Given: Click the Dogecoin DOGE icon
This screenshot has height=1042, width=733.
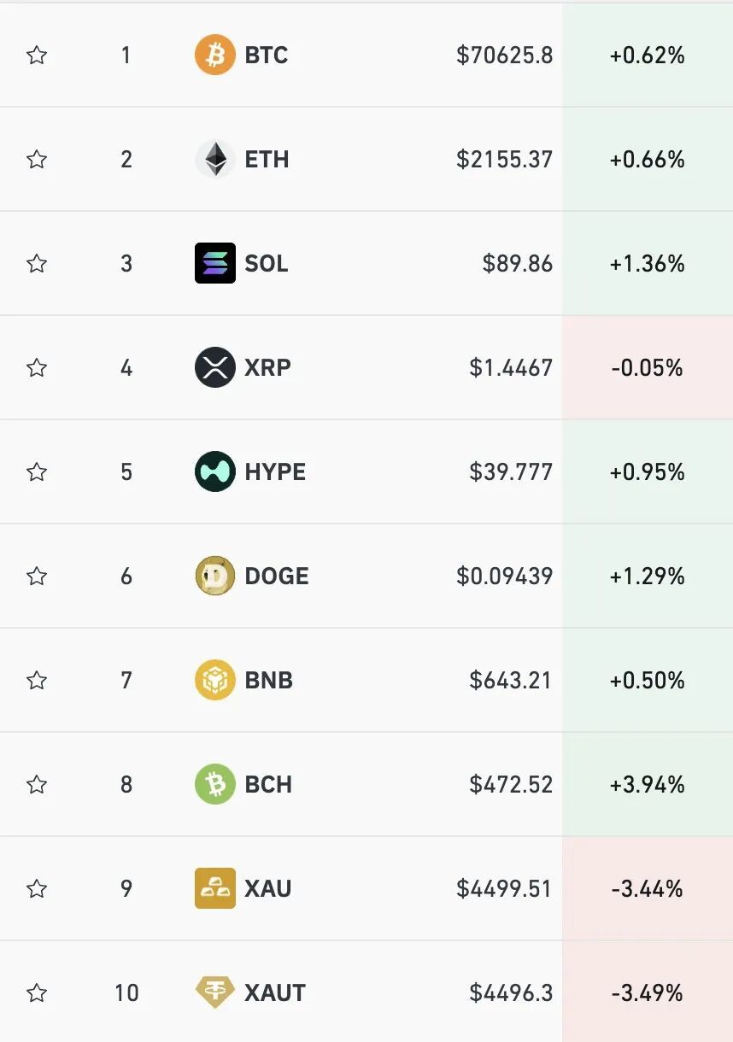Looking at the screenshot, I should [214, 577].
